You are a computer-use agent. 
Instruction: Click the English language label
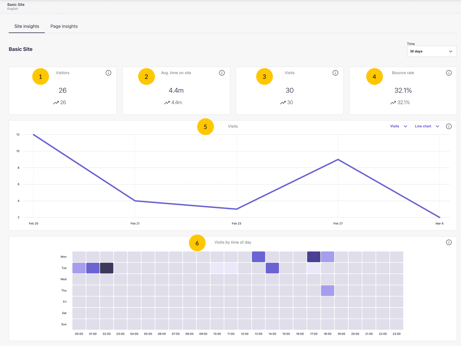[13, 9]
